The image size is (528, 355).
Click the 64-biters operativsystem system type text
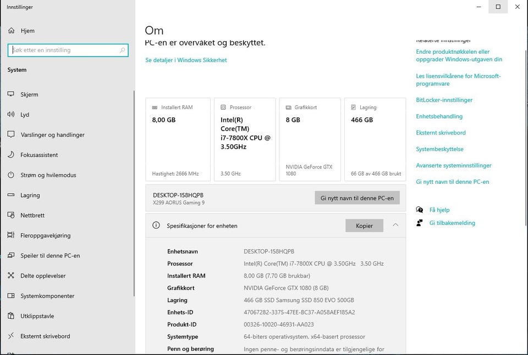[x=304, y=337]
